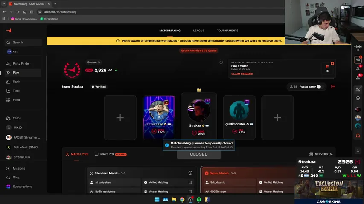This screenshot has width=364, height=204.
Task: Open a new browser tab
Action: [x=55, y=4]
